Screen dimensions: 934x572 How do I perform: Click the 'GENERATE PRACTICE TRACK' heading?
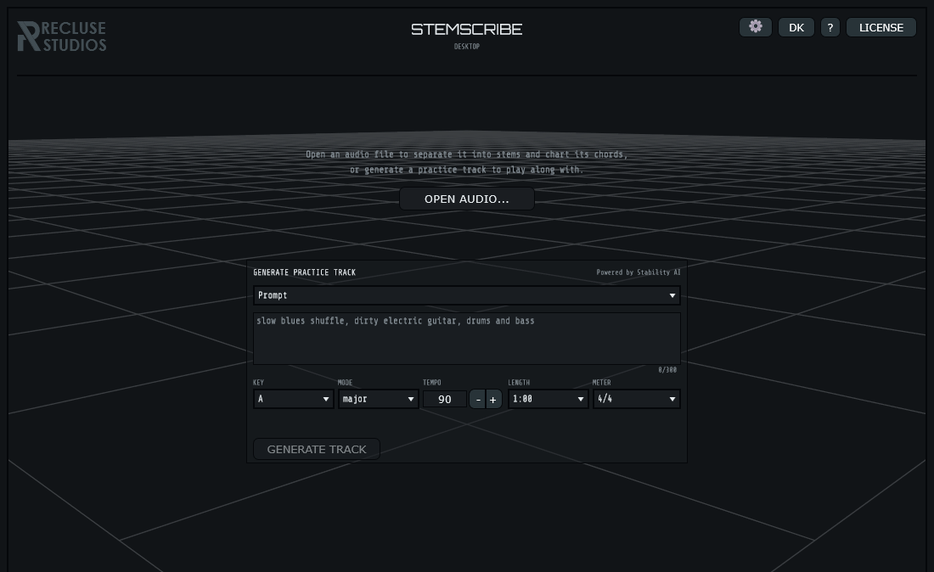[304, 272]
